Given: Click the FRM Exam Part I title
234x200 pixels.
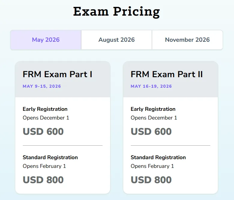Looking at the screenshot, I should 58,74.
